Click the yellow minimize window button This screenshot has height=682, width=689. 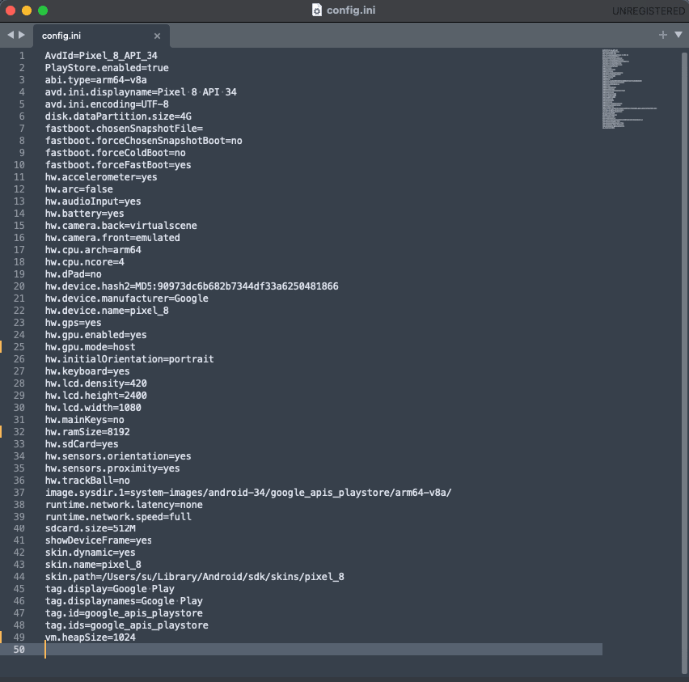[x=27, y=11]
